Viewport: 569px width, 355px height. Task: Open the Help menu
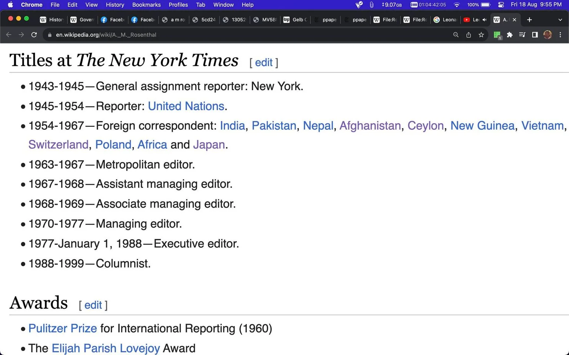coord(247,4)
